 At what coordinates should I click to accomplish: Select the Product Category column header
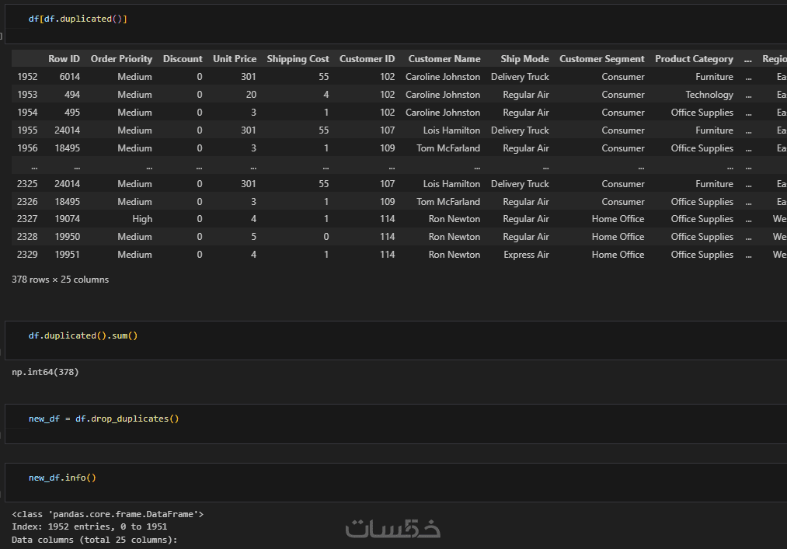[x=694, y=59]
